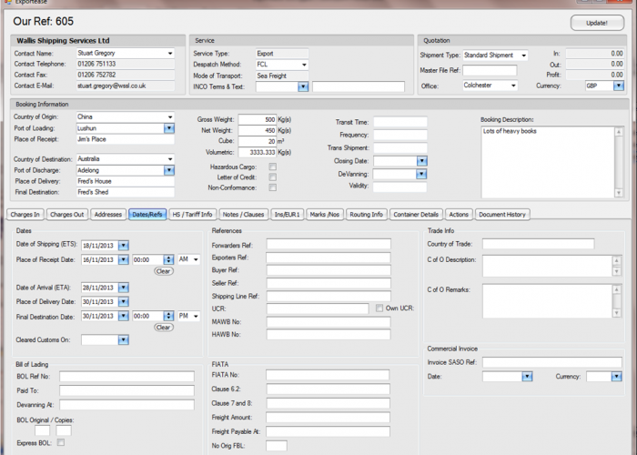Clear the Place of Receipt Date
This screenshot has width=637, height=455.
tap(163, 271)
